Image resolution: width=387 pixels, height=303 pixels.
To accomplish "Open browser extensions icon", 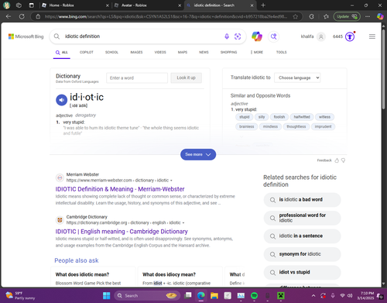I will click(x=311, y=16).
